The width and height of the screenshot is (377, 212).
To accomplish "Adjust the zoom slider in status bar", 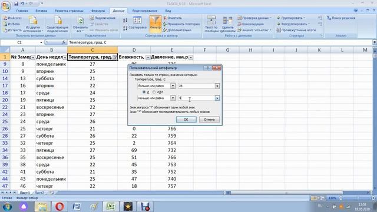I will (x=356, y=198).
